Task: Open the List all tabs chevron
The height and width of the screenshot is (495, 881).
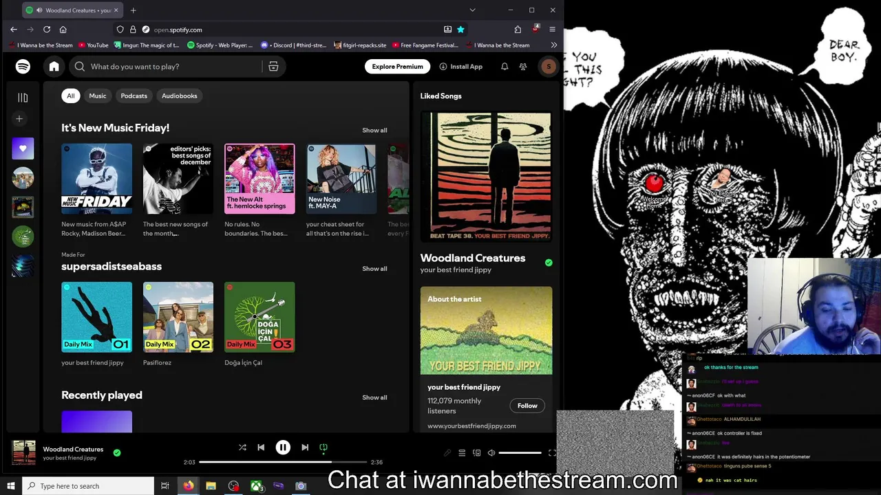Action: (x=472, y=10)
